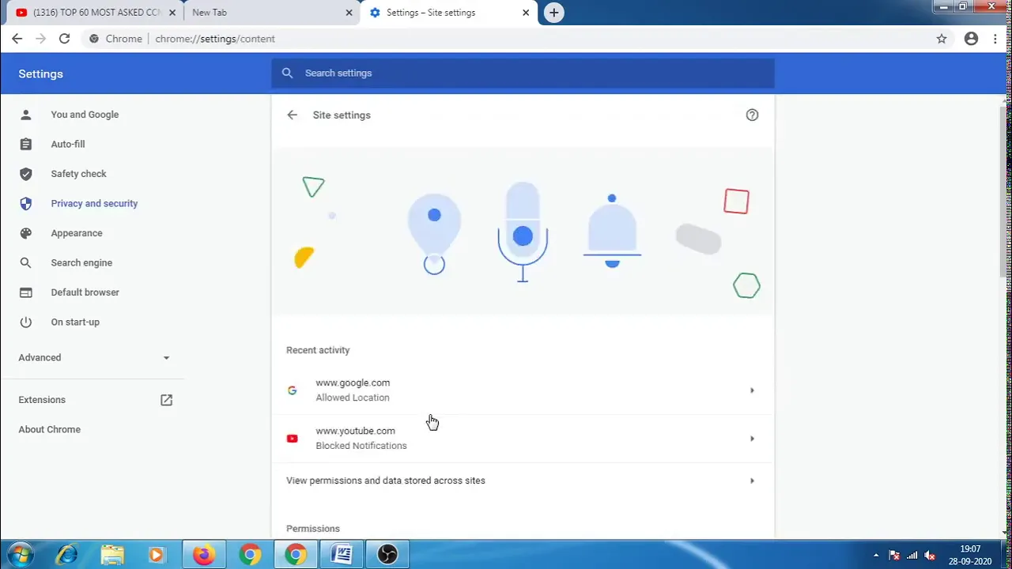This screenshot has height=569, width=1012.
Task: Reload the current settings page
Action: [65, 39]
